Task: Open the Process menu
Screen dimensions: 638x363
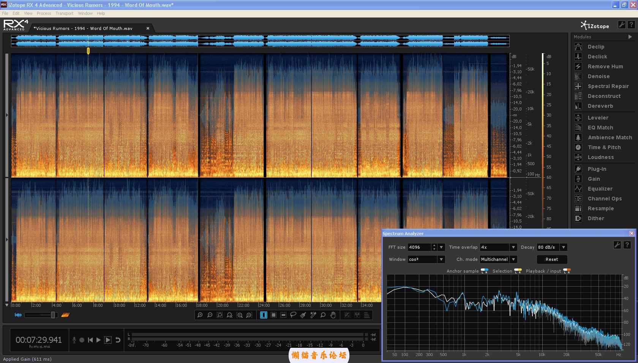Action: click(x=44, y=13)
